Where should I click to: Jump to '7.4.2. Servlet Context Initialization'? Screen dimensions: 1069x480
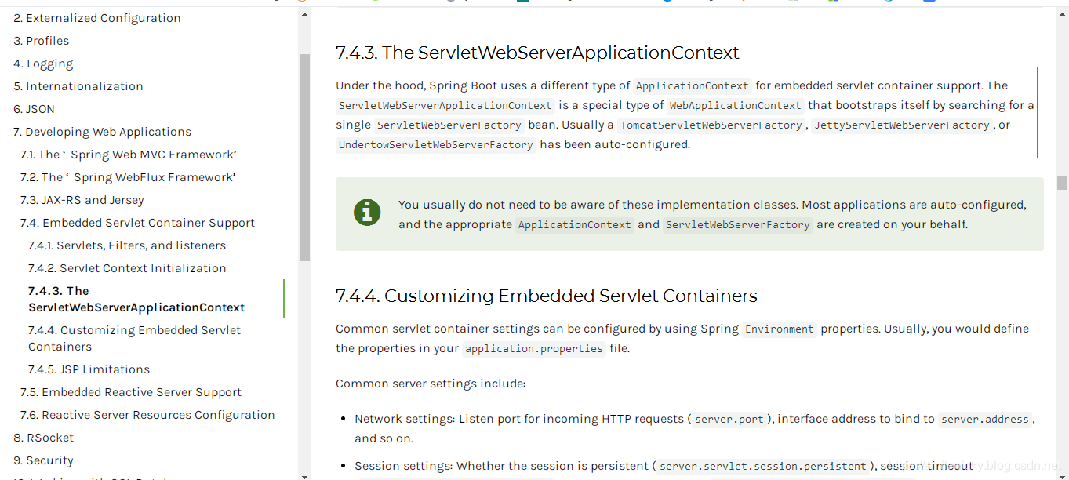click(127, 268)
